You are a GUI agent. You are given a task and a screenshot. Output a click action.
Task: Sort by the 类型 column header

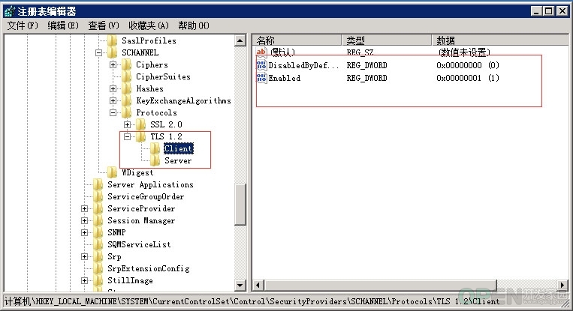pos(386,40)
